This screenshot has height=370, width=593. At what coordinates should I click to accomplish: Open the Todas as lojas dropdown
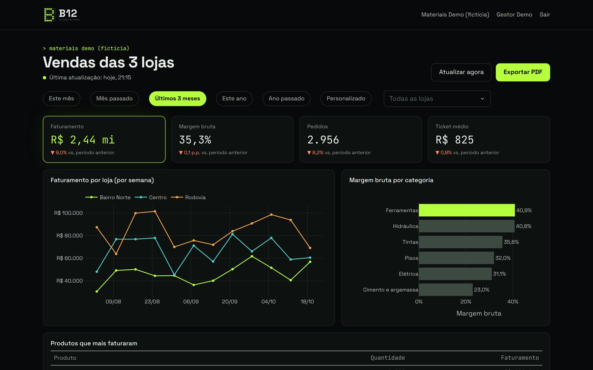pos(437,99)
